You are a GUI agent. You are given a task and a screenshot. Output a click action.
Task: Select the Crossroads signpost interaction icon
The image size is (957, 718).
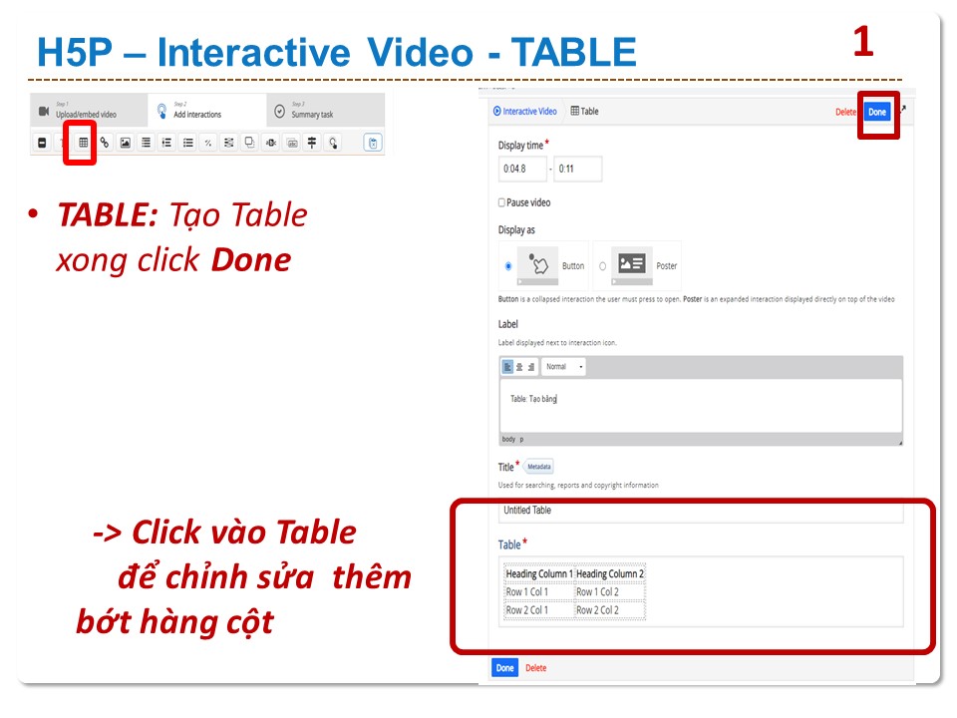312,143
